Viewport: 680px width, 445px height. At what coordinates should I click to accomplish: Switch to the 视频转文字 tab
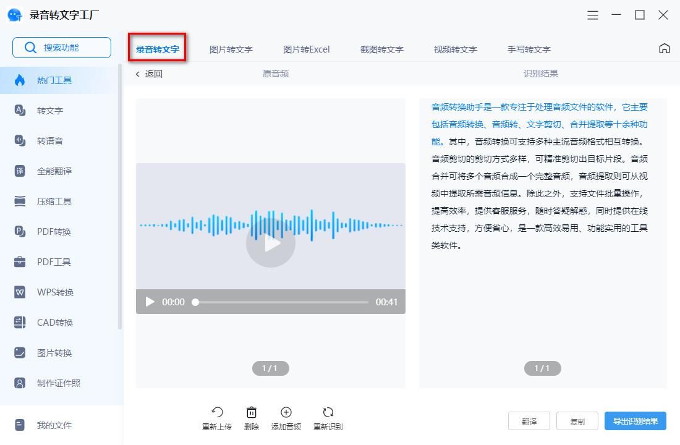click(456, 49)
